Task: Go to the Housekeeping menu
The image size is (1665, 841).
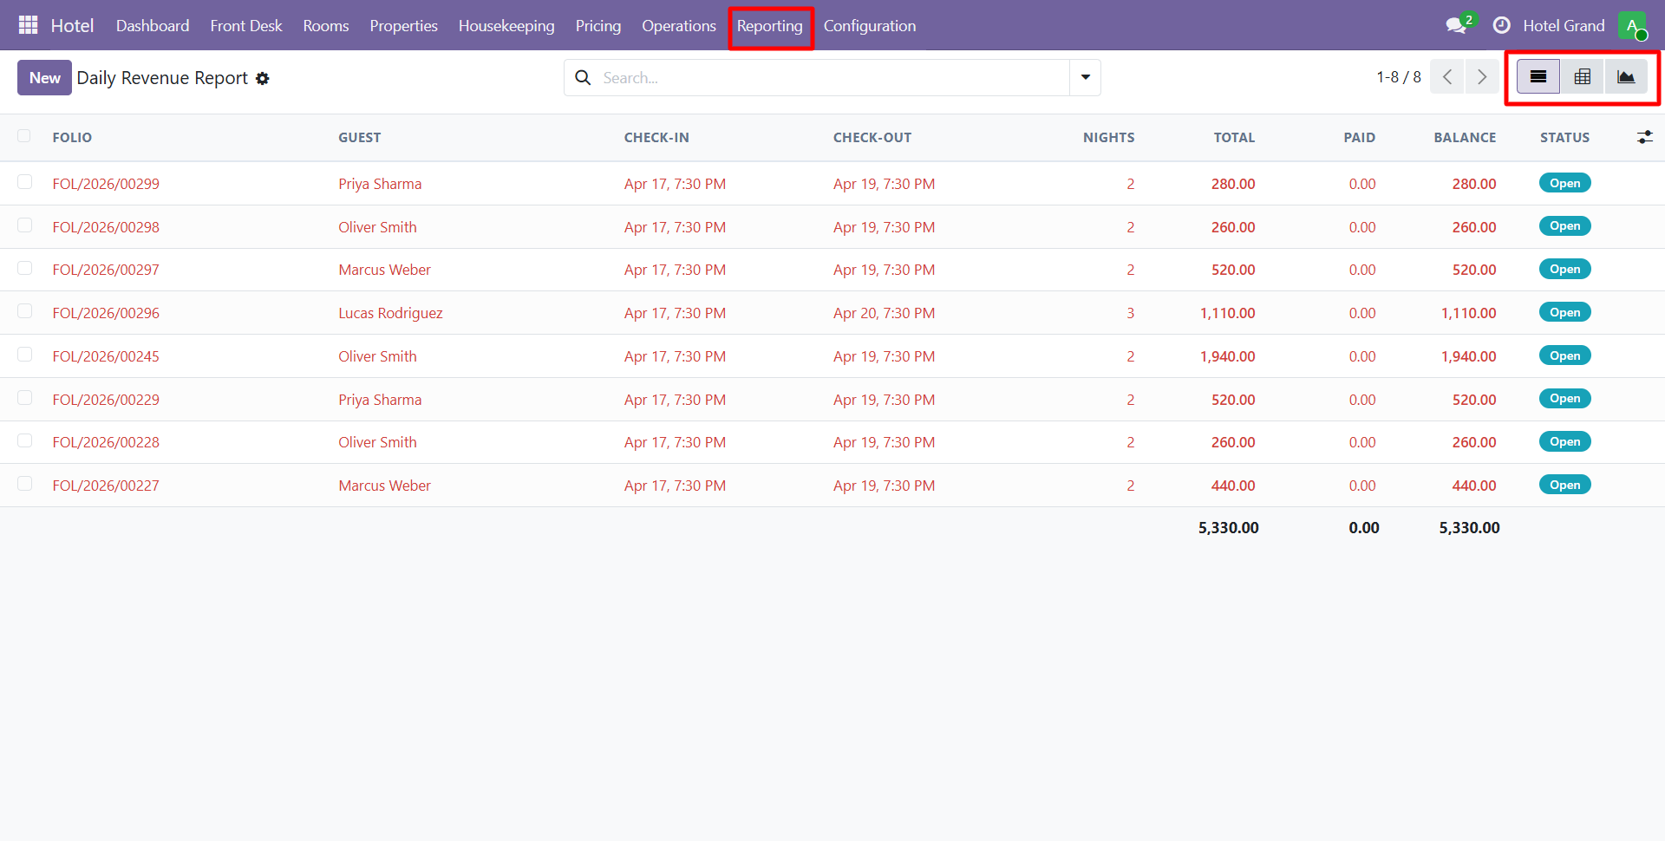Action: click(506, 26)
